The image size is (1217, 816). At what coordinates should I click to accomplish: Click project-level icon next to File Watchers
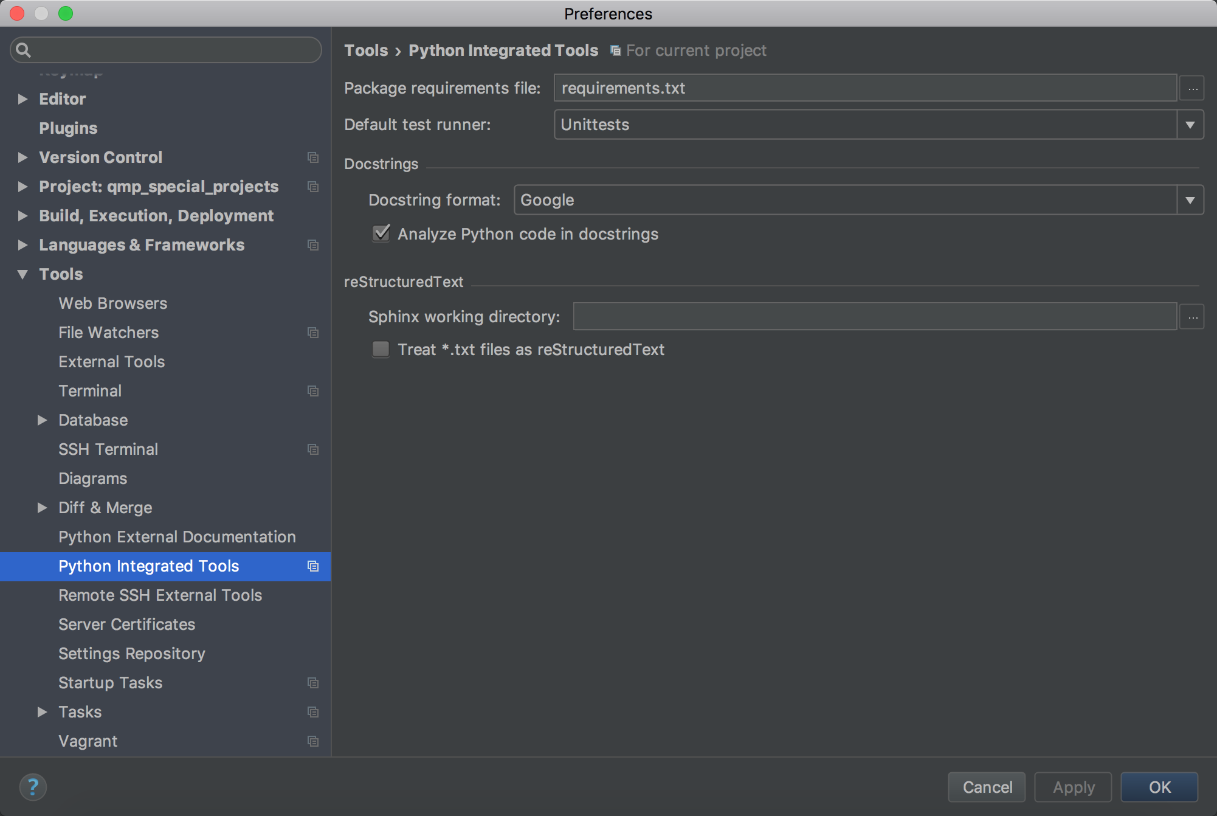click(313, 333)
